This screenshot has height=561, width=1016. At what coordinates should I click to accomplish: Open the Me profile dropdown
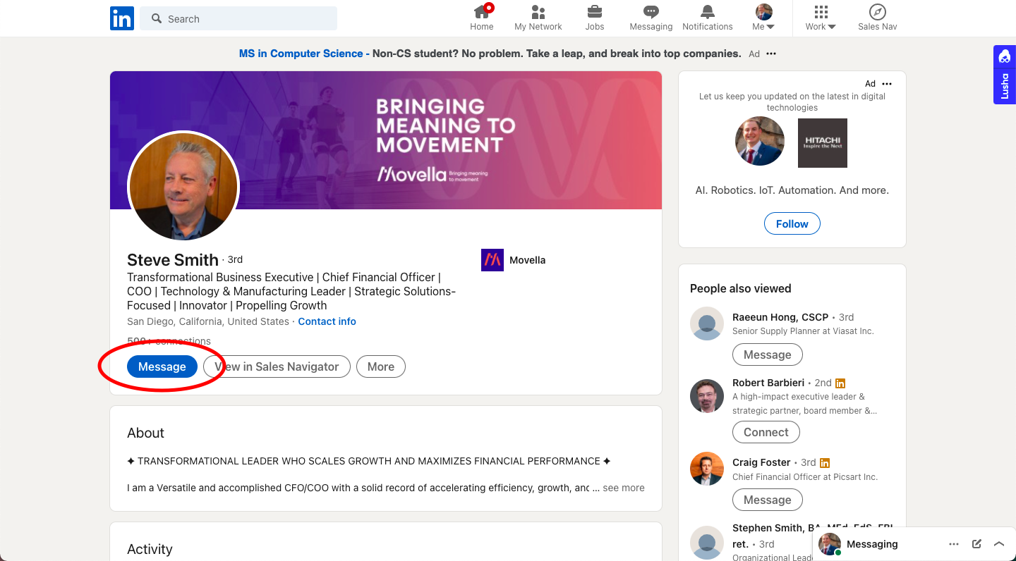[763, 18]
